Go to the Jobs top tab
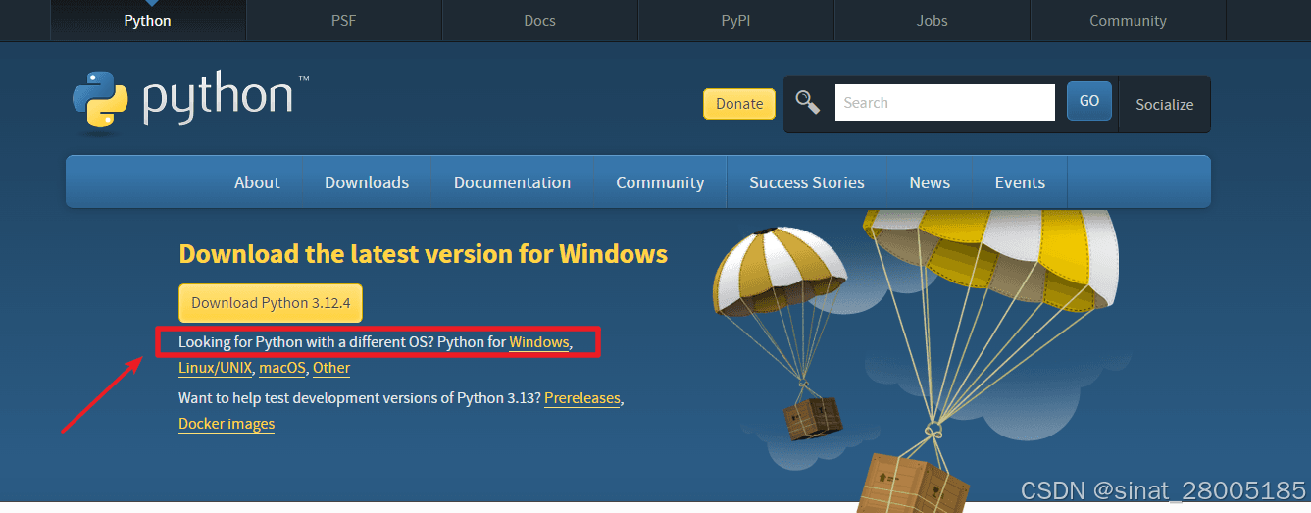 (x=933, y=20)
